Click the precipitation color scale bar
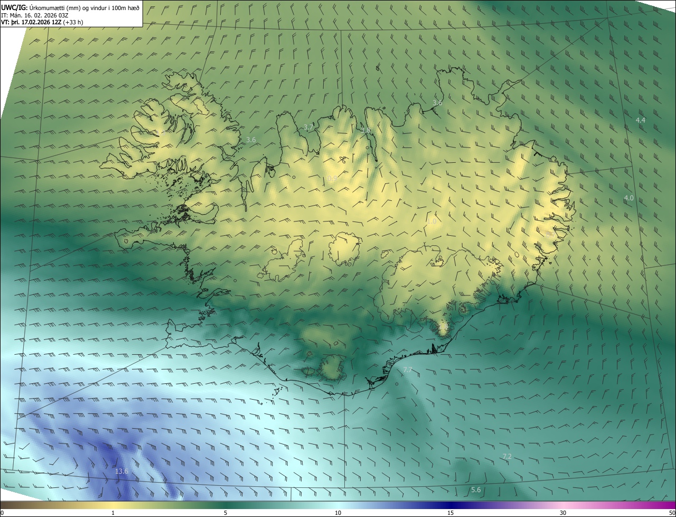Image resolution: width=676 pixels, height=517 pixels. pos(338,505)
